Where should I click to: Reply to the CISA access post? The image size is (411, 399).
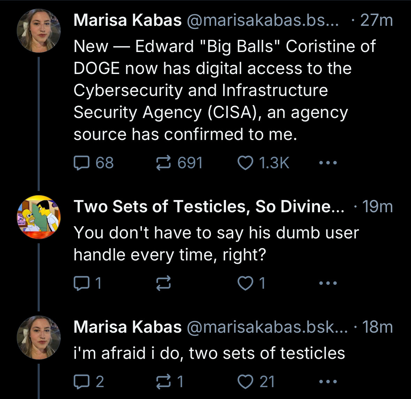81,163
